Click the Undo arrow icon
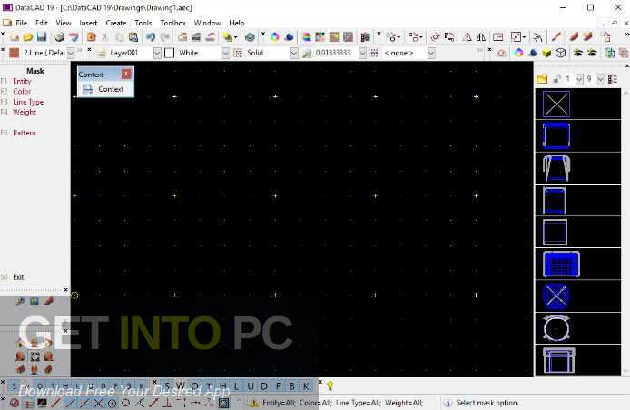The width and height of the screenshot is (630, 410). pyautogui.click(x=151, y=37)
